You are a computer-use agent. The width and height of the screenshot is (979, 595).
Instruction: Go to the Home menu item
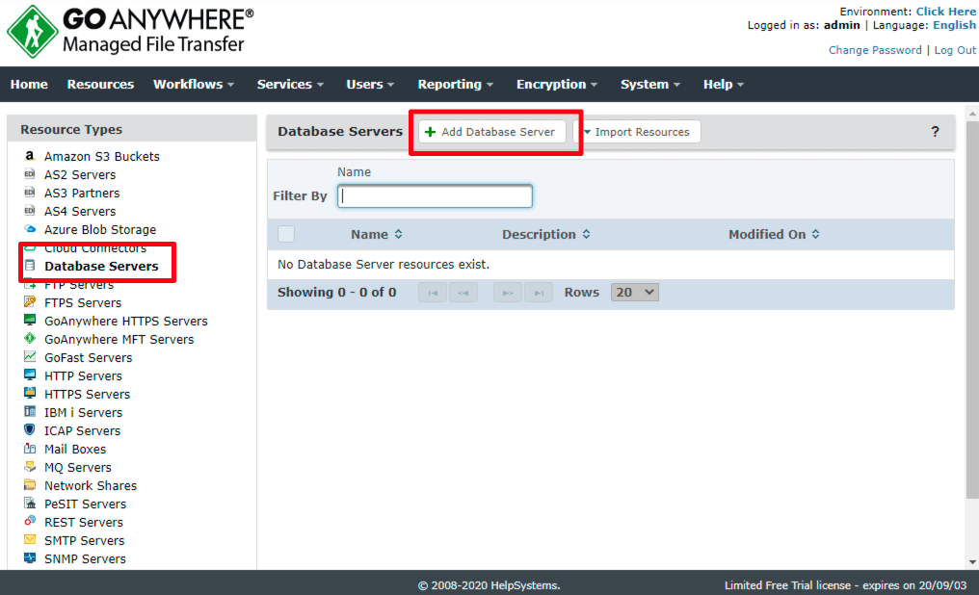point(29,84)
